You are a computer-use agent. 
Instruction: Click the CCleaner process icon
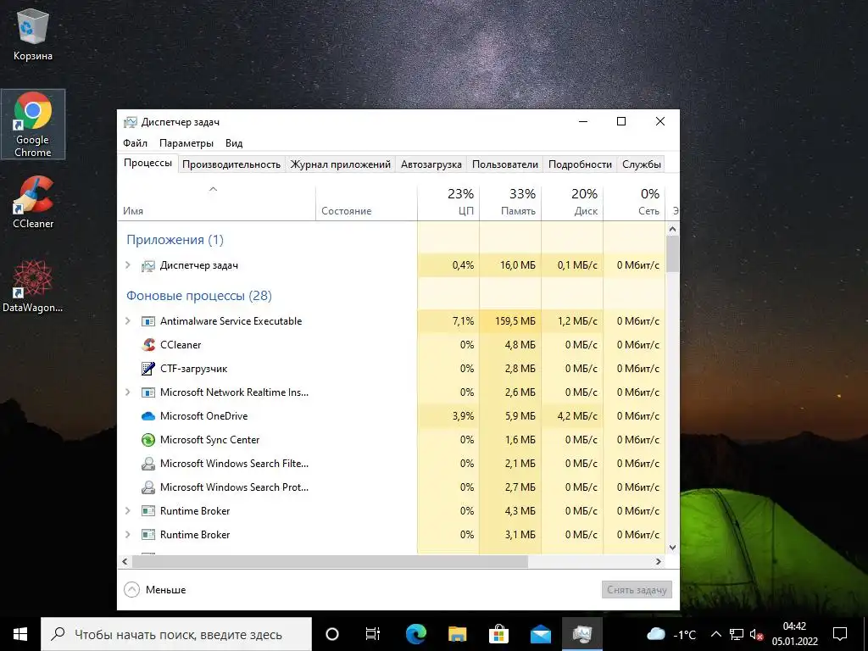pyautogui.click(x=148, y=345)
